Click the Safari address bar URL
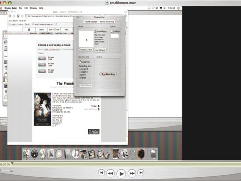The image size is (241, 181). click(50, 16)
